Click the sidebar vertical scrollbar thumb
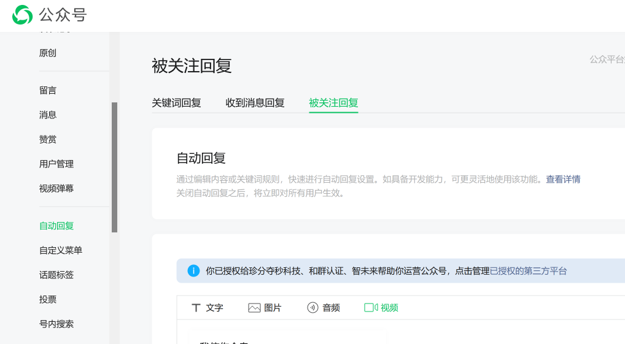 (114, 167)
